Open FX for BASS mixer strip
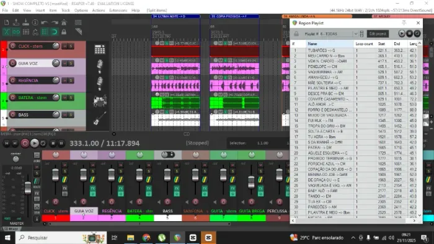Screen dimensions: 434x244 click(x=177, y=188)
